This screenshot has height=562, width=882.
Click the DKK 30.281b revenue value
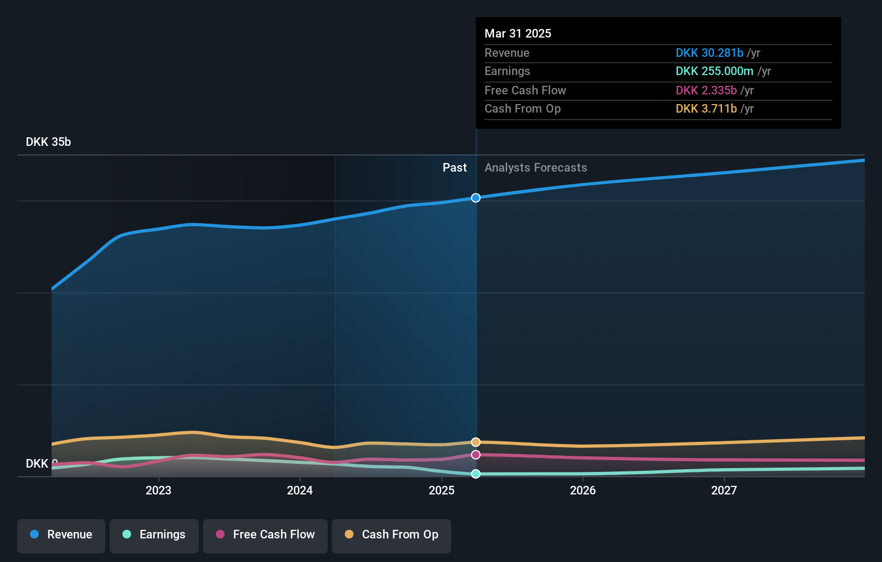pos(710,53)
